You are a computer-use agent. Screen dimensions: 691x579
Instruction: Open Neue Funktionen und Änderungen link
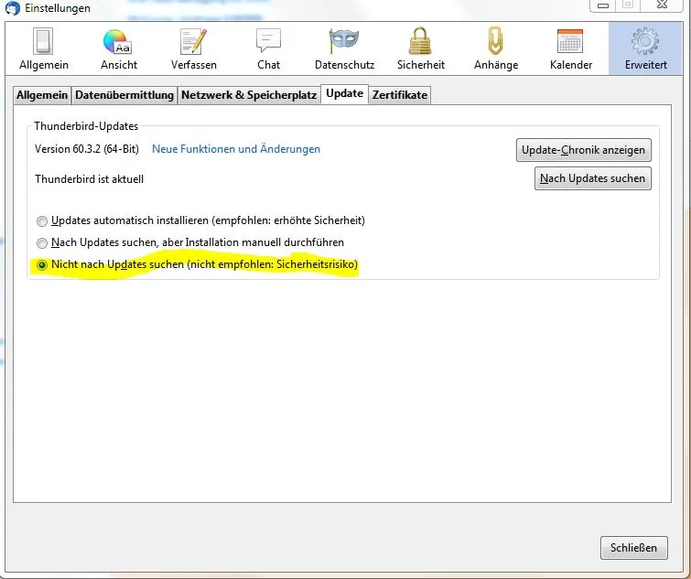click(236, 149)
